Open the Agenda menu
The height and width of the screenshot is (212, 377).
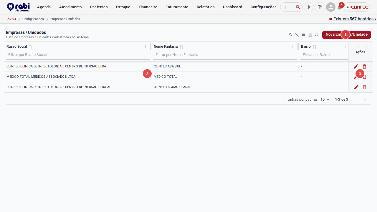pos(44,7)
